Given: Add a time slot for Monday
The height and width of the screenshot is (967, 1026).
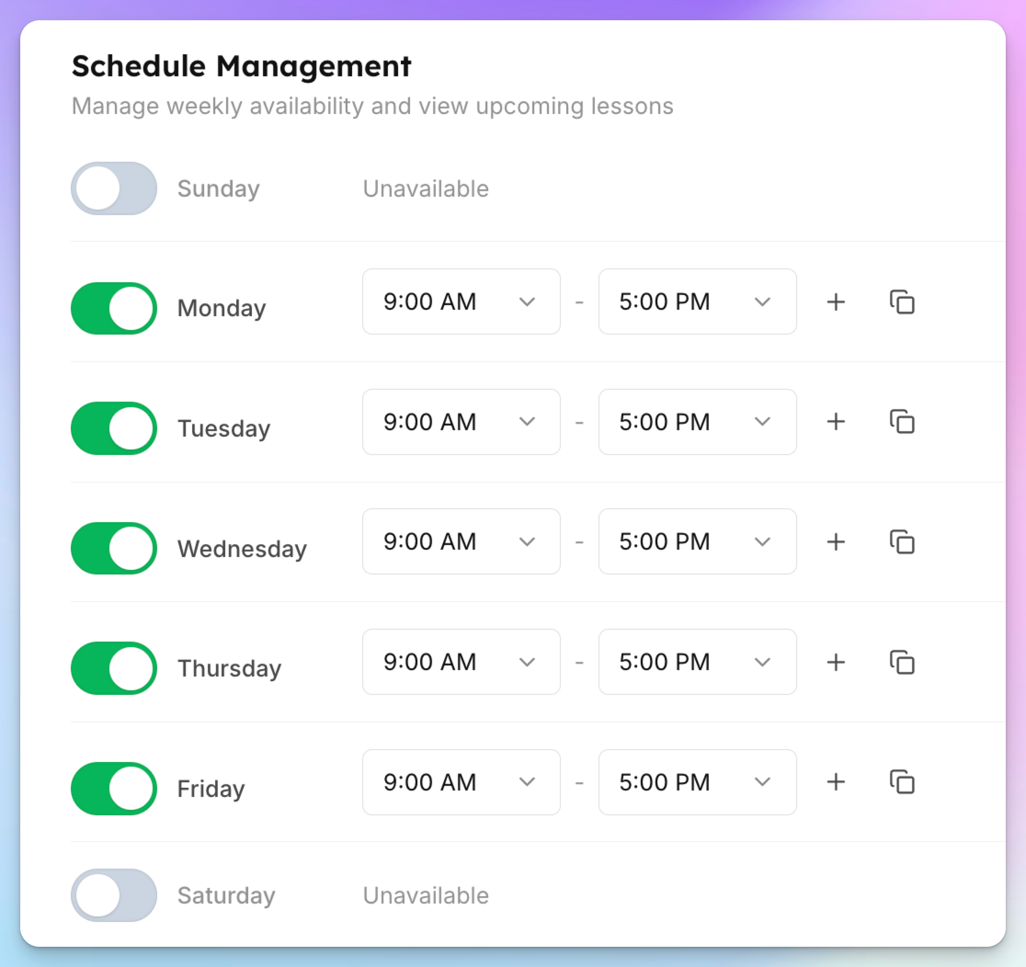Looking at the screenshot, I should coord(836,302).
